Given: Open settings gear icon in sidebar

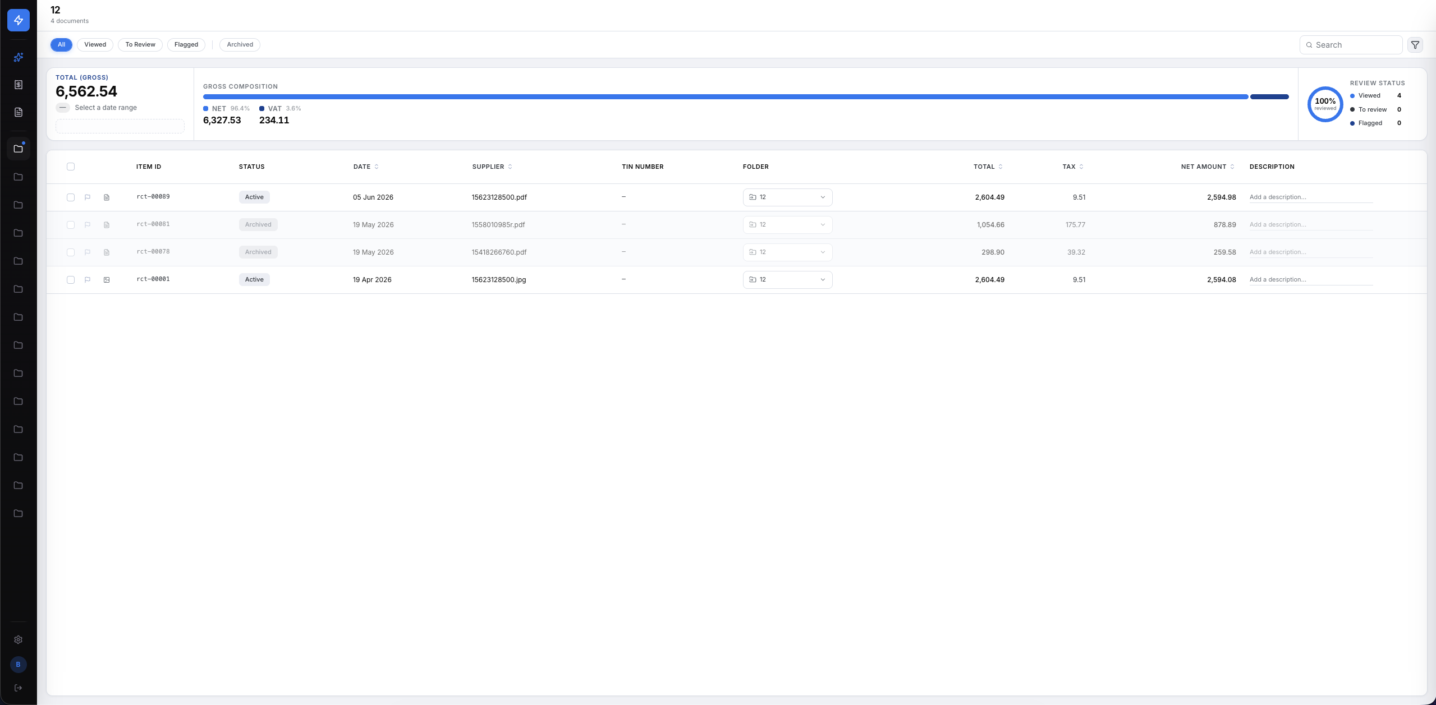Looking at the screenshot, I should (19, 639).
